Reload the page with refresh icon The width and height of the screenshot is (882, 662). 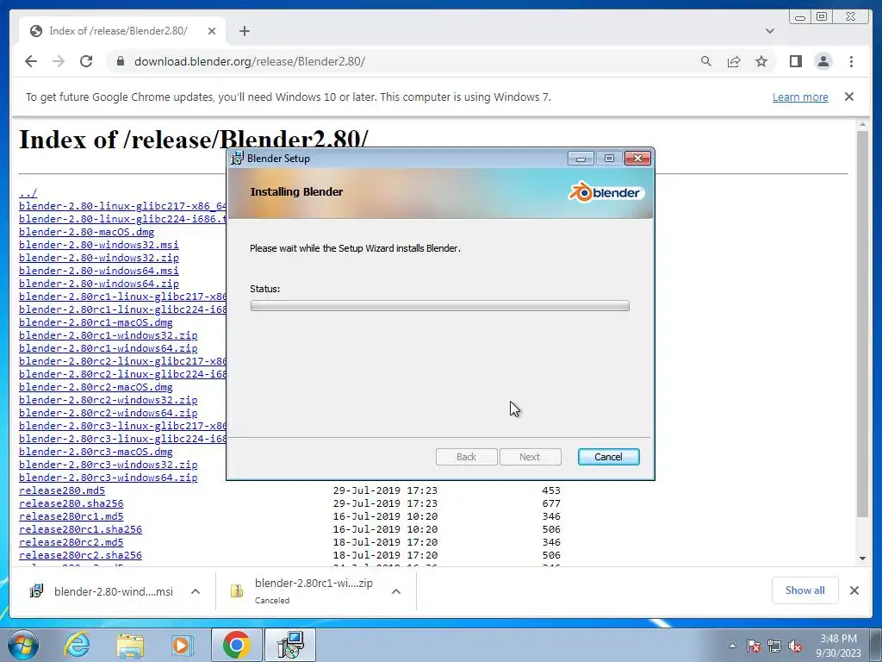click(86, 61)
